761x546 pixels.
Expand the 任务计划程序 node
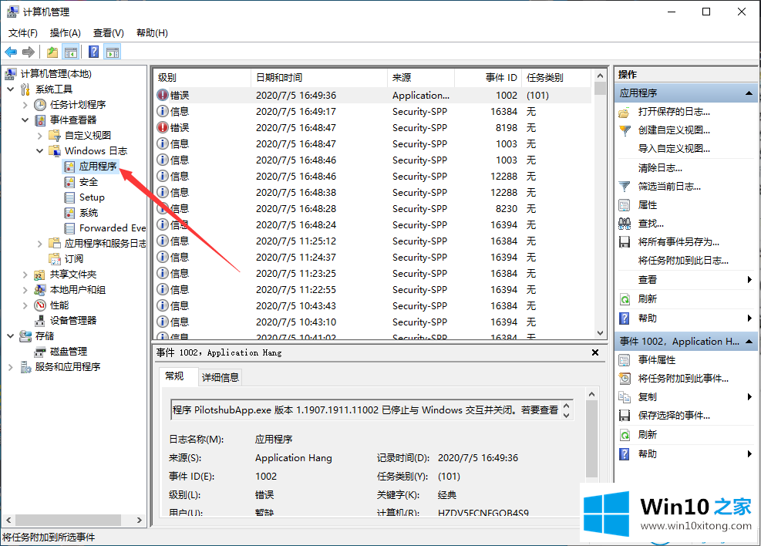click(x=25, y=105)
